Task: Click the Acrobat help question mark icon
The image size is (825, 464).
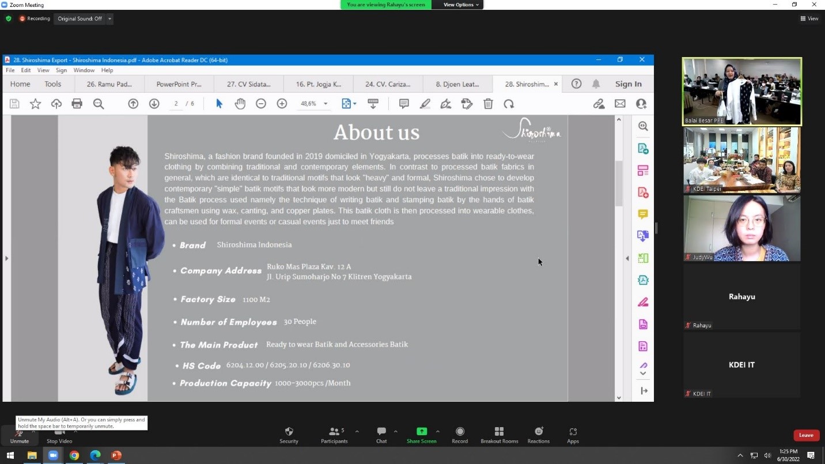Action: pos(576,84)
